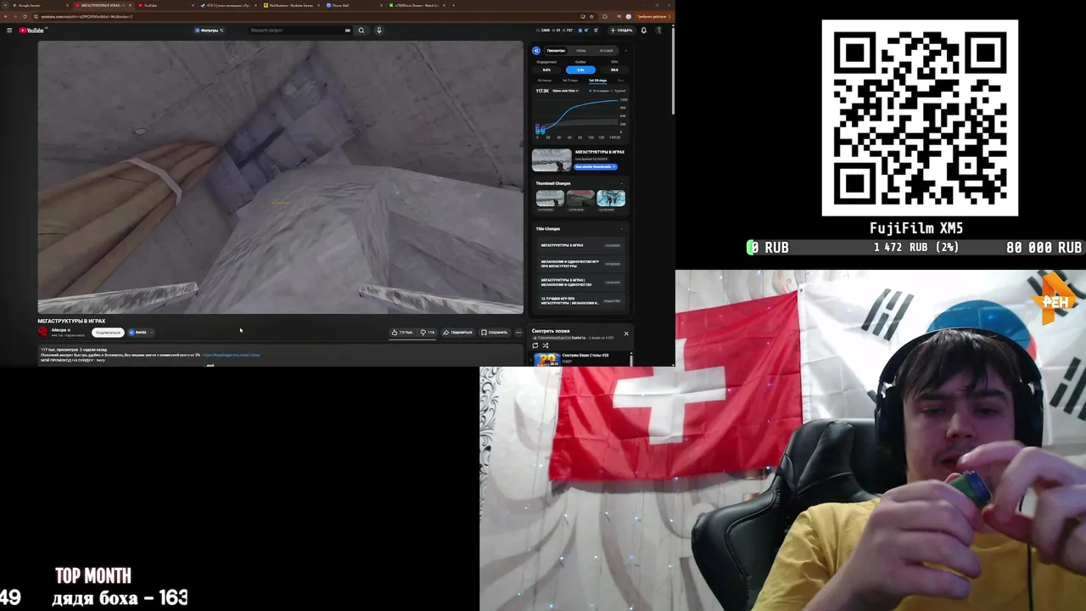
Task: Open the blue ice Thumbnail Changes thumbnail
Action: coord(611,199)
